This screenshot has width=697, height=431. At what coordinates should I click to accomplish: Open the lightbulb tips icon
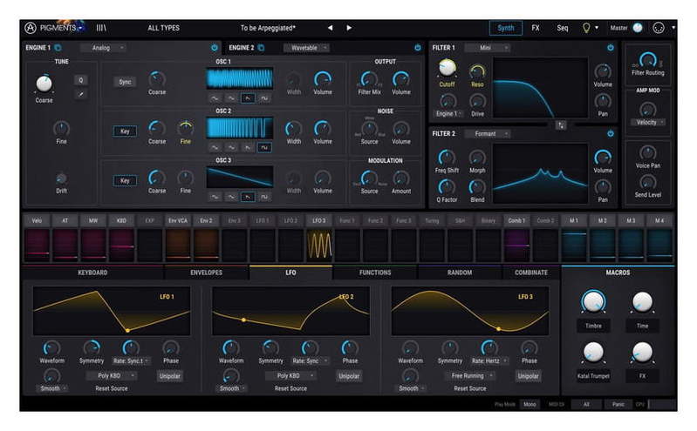click(586, 28)
